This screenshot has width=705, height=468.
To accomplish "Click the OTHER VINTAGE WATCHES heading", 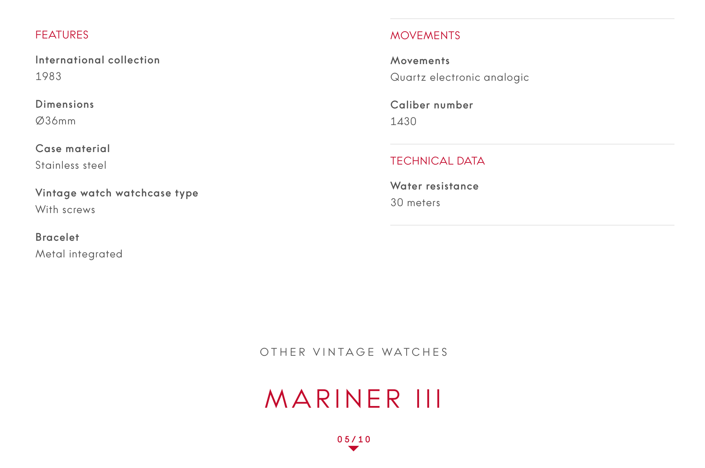I will 354,352.
